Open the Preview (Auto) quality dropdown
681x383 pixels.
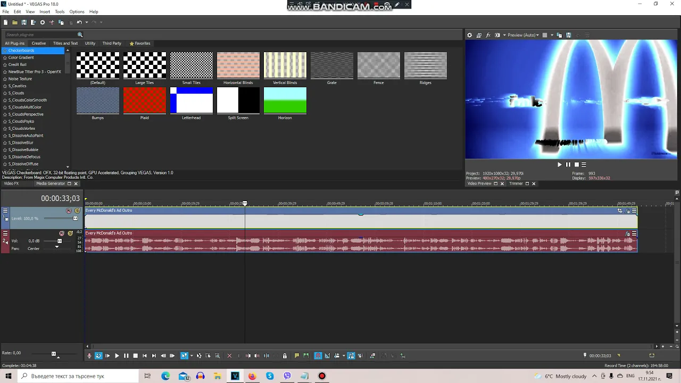[524, 35]
